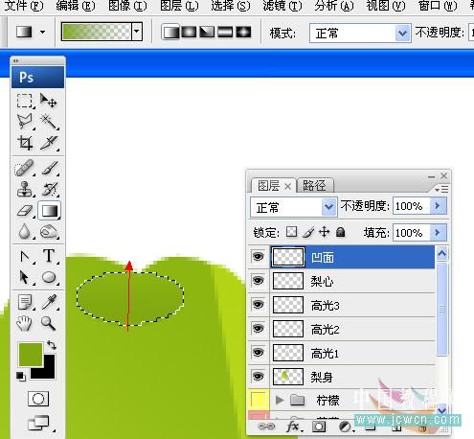The height and width of the screenshot is (439, 474).
Task: Select the Rectangular Marquee tool
Action: click(25, 101)
